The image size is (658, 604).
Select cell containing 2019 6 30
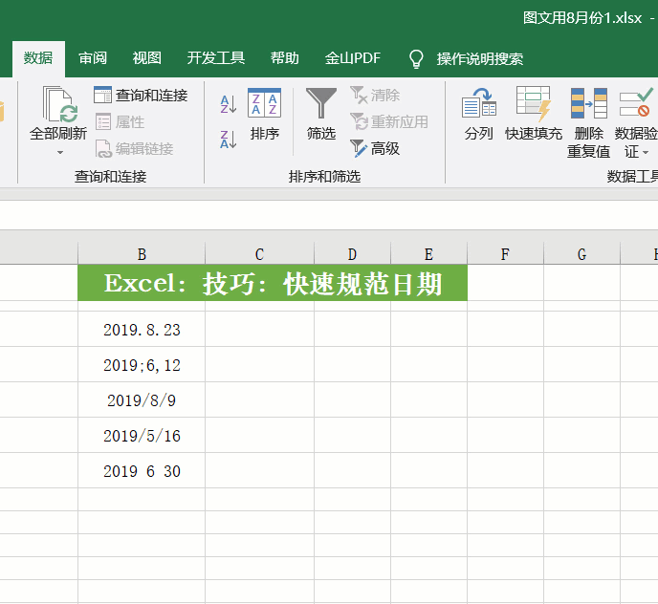click(x=142, y=470)
